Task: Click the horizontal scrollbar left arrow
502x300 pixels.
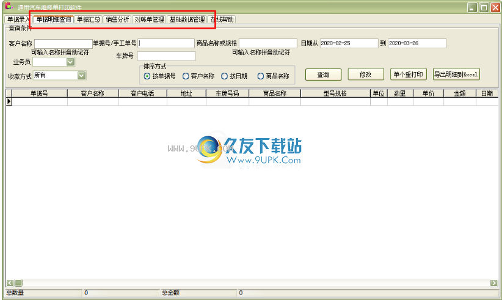Action: click(10, 283)
